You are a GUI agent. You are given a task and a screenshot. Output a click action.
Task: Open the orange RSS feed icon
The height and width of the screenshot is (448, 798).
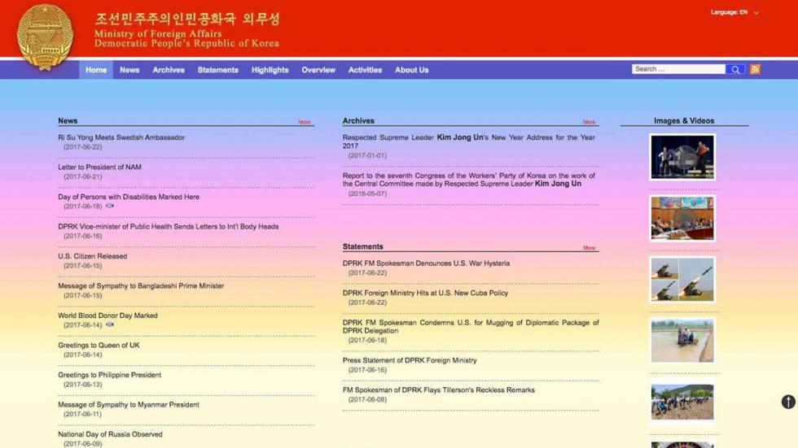point(755,70)
